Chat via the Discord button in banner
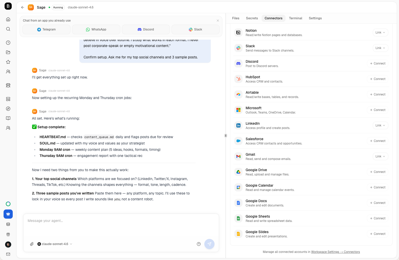 (146, 29)
